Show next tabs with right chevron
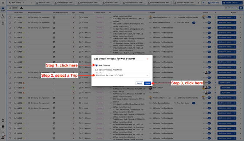244x141 pixels. (198, 3)
